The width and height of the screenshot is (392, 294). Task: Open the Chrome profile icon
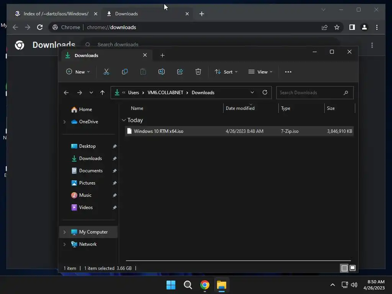pos(364,27)
